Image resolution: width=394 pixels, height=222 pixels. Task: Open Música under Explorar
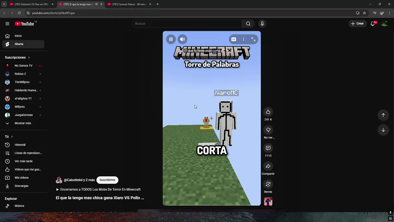(x=23, y=206)
